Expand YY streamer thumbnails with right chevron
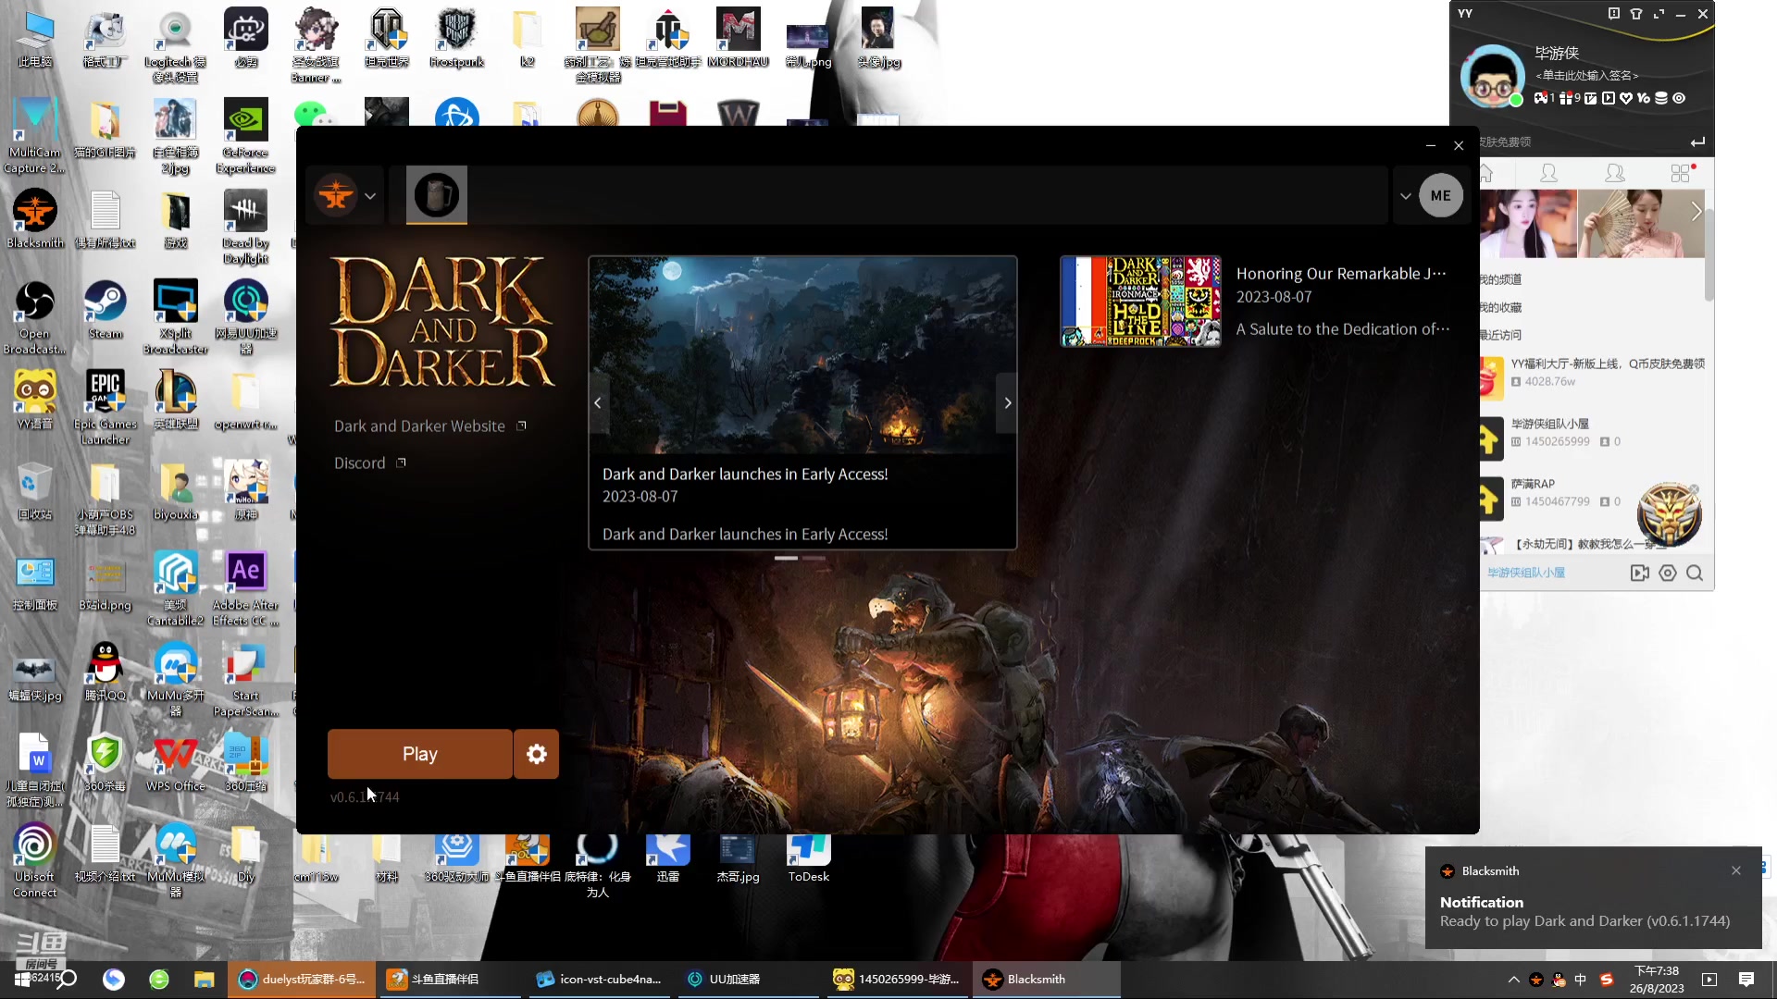This screenshot has width=1777, height=999. pyautogui.click(x=1696, y=212)
